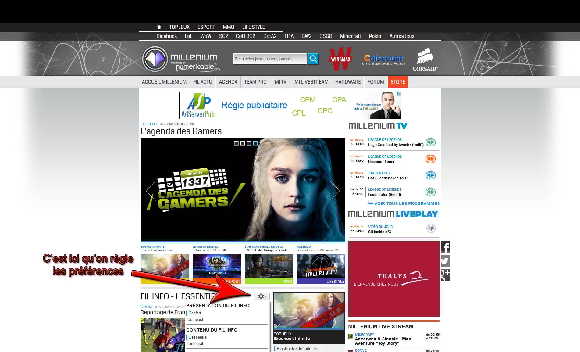
Task: Open VOIR TOUS LES PROGRAMMES link
Action: pyautogui.click(x=407, y=203)
